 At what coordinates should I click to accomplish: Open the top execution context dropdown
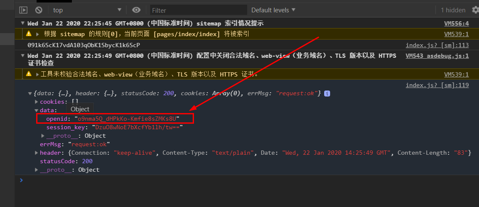87,10
